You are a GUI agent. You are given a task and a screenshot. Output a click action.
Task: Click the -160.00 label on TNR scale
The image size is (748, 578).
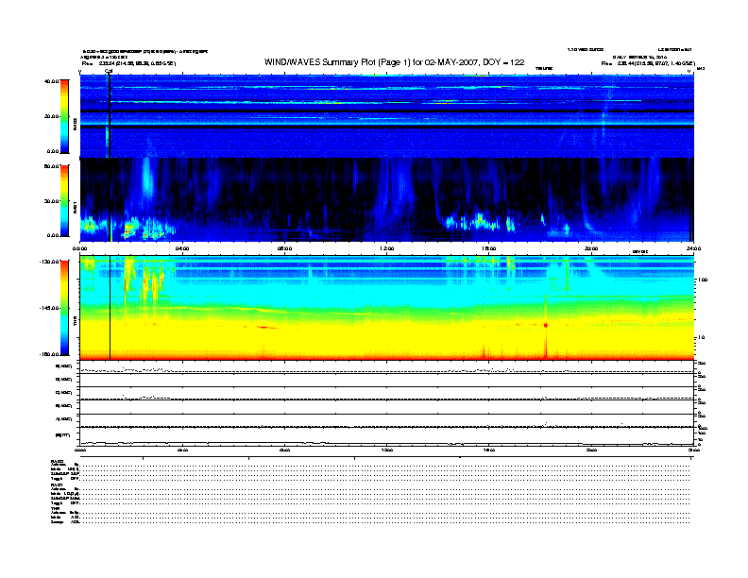pos(49,354)
